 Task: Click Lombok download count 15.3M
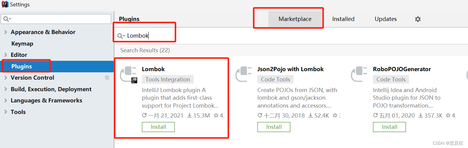point(198,116)
